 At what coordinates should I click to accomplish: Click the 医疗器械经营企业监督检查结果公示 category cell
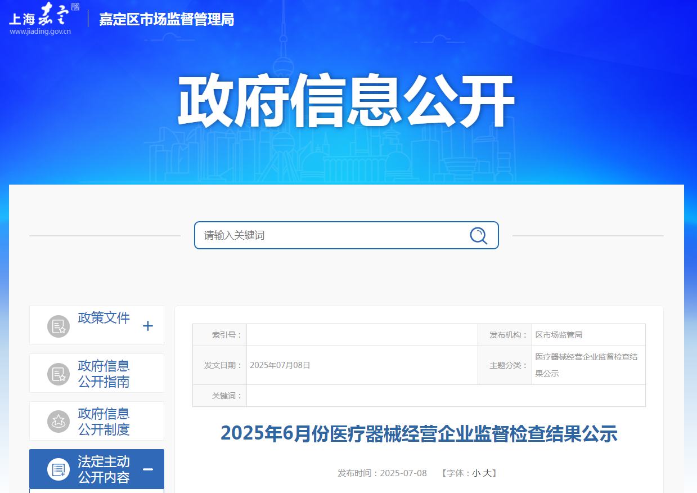(x=588, y=365)
